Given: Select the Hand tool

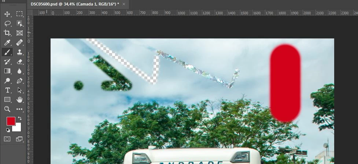Looking at the screenshot, I should [x=19, y=100].
